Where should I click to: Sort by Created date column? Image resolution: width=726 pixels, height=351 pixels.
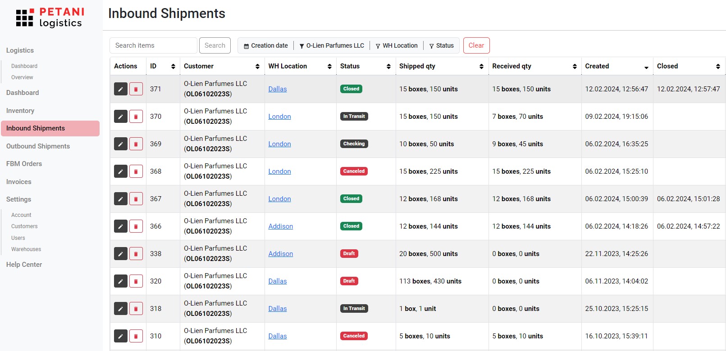tap(646, 67)
